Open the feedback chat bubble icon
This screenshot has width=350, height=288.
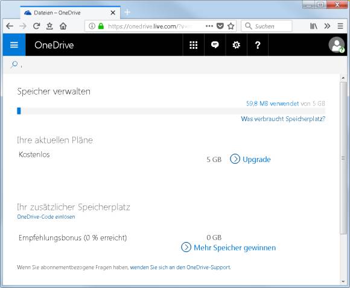coord(215,45)
